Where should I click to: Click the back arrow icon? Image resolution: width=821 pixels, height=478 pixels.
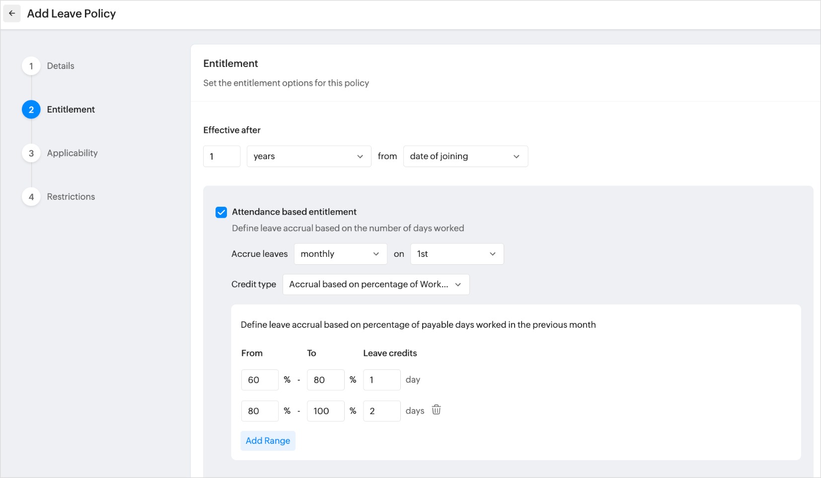tap(12, 13)
